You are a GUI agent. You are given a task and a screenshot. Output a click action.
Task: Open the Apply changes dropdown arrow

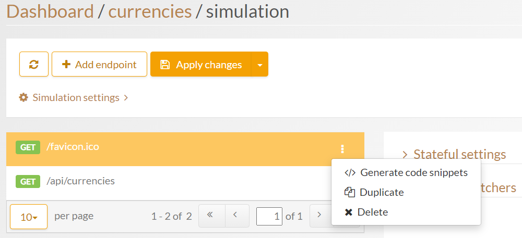click(260, 65)
